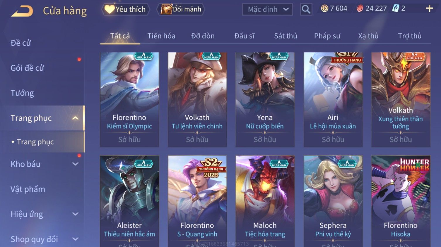
Task: Click the gold coin balance icon
Action: click(324, 8)
